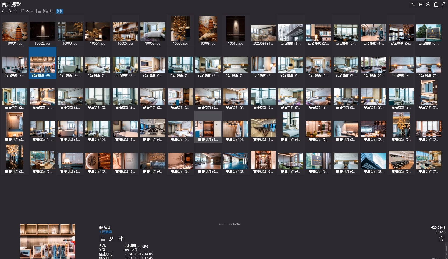Go up one folder level
Screen dimensions: 448x259
point(15,11)
